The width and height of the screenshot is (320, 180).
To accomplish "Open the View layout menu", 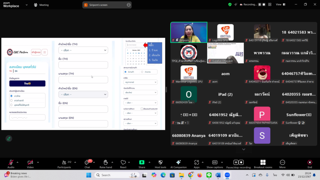I will [281, 4].
